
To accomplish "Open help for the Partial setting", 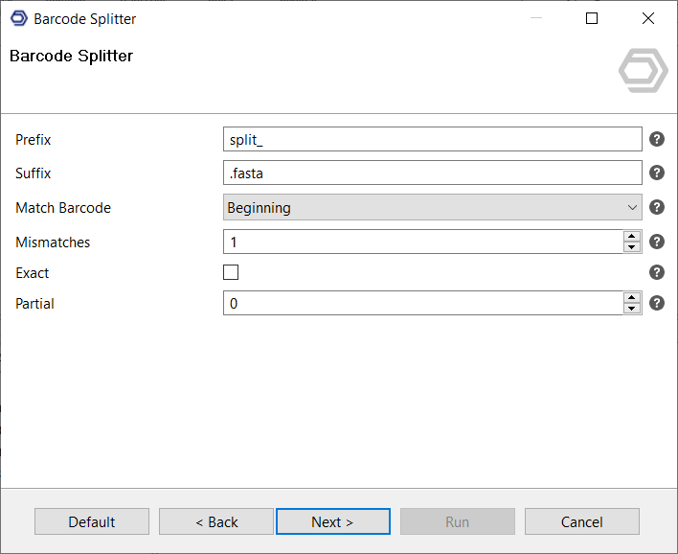I will (x=657, y=303).
